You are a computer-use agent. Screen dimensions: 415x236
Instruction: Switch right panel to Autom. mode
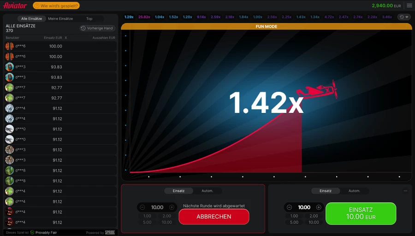click(354, 191)
